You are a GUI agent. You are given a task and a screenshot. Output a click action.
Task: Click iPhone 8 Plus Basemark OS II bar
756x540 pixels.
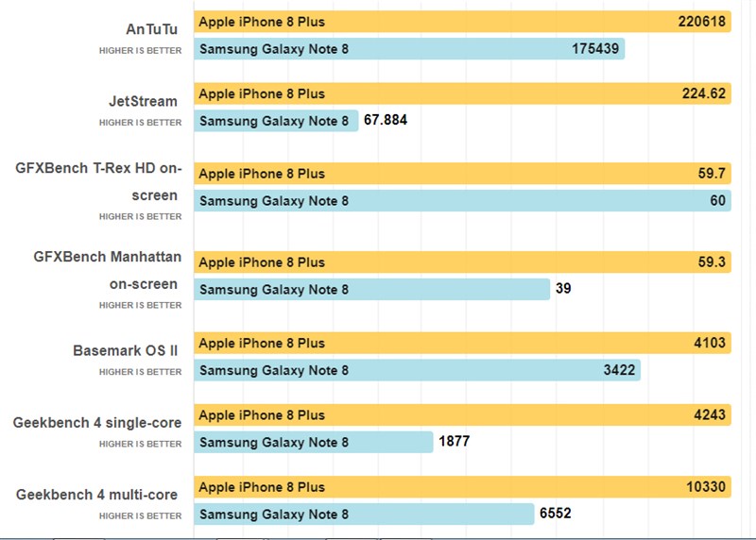coord(462,344)
